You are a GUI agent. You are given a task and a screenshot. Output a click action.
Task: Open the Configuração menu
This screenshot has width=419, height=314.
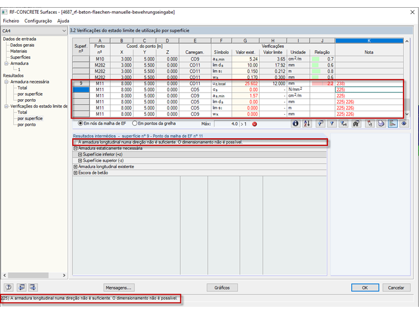[x=38, y=21]
